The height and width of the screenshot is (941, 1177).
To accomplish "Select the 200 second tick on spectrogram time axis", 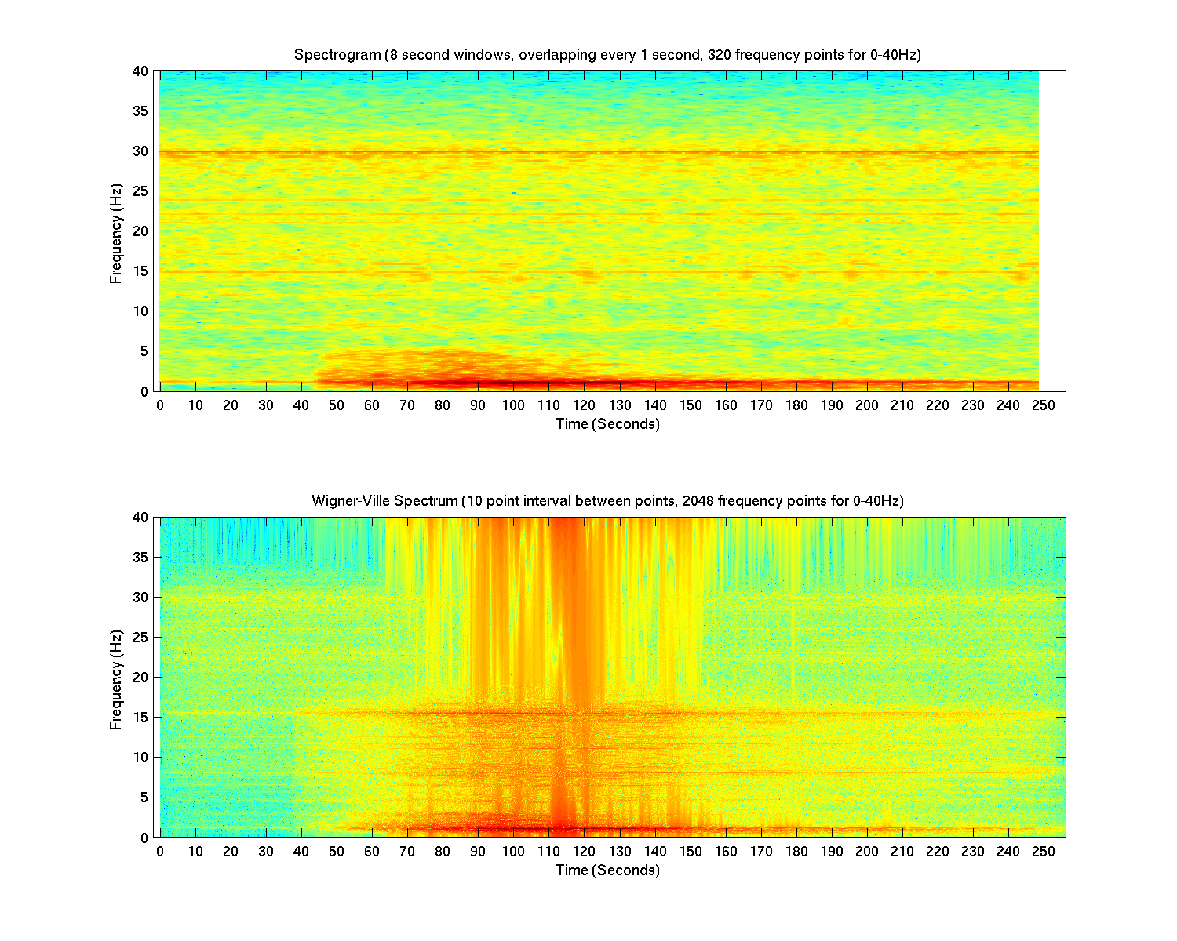I will [x=867, y=405].
